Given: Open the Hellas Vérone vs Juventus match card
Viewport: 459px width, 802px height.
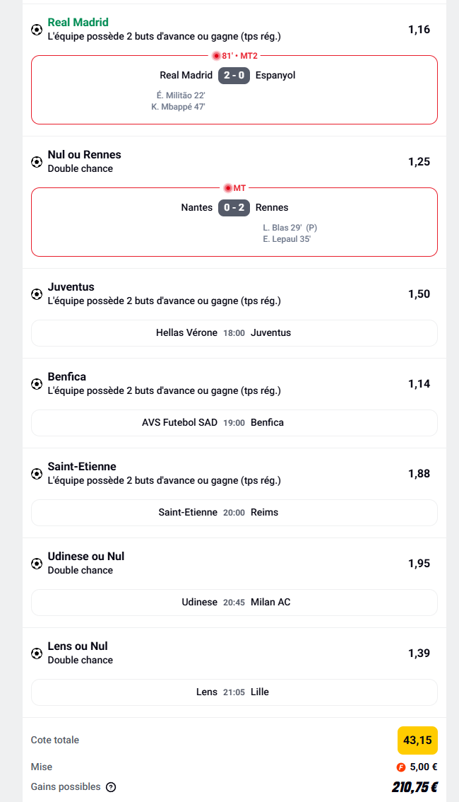Looking at the screenshot, I should (234, 333).
